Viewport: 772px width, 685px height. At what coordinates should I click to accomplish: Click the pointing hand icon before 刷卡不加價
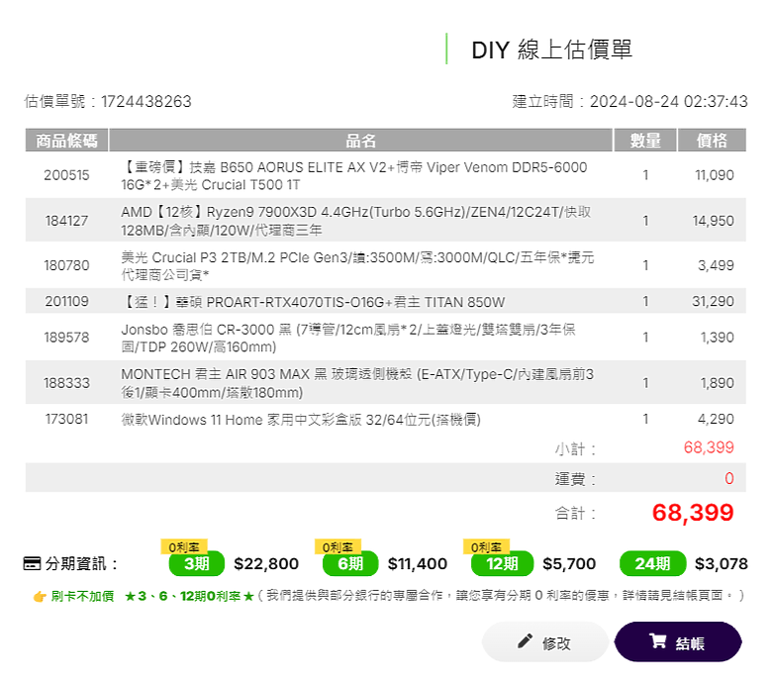[x=40, y=597]
